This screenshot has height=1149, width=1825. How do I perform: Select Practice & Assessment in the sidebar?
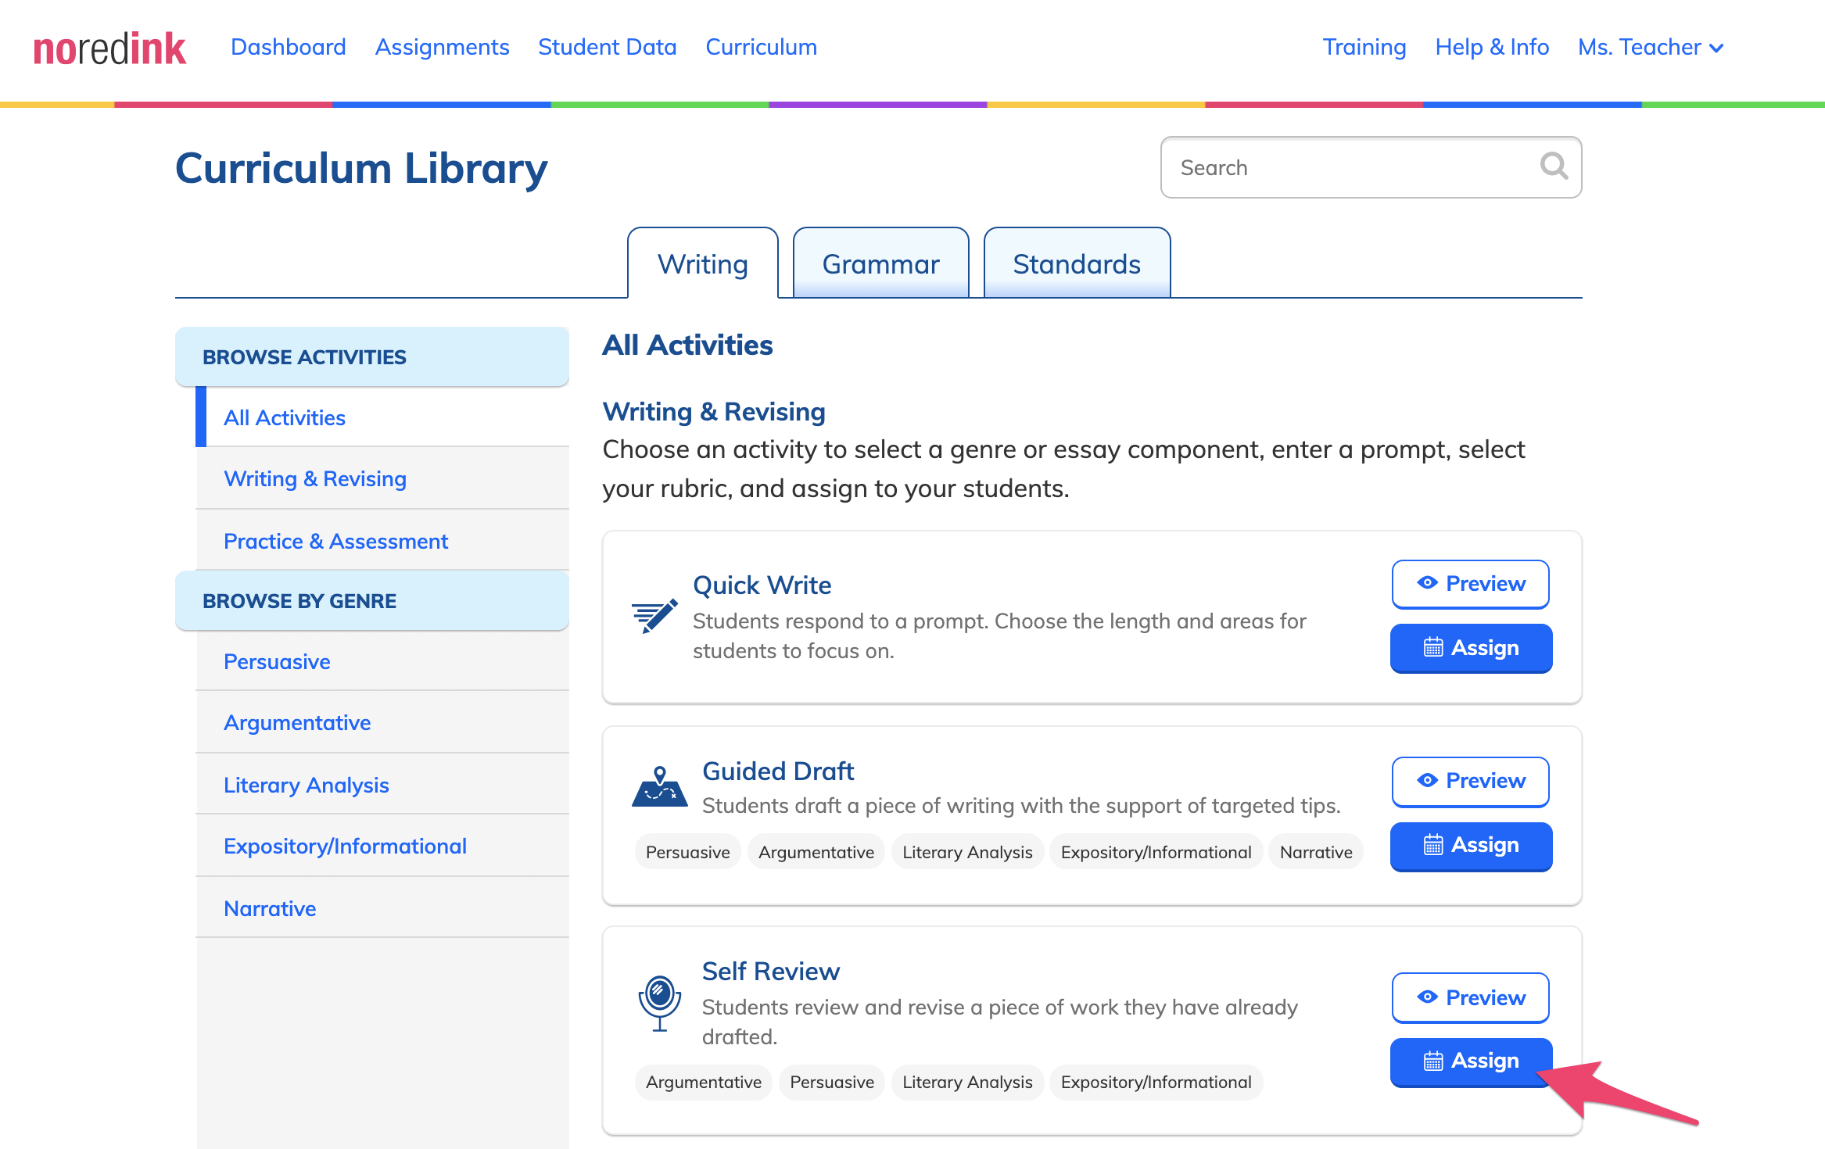pos(382,541)
